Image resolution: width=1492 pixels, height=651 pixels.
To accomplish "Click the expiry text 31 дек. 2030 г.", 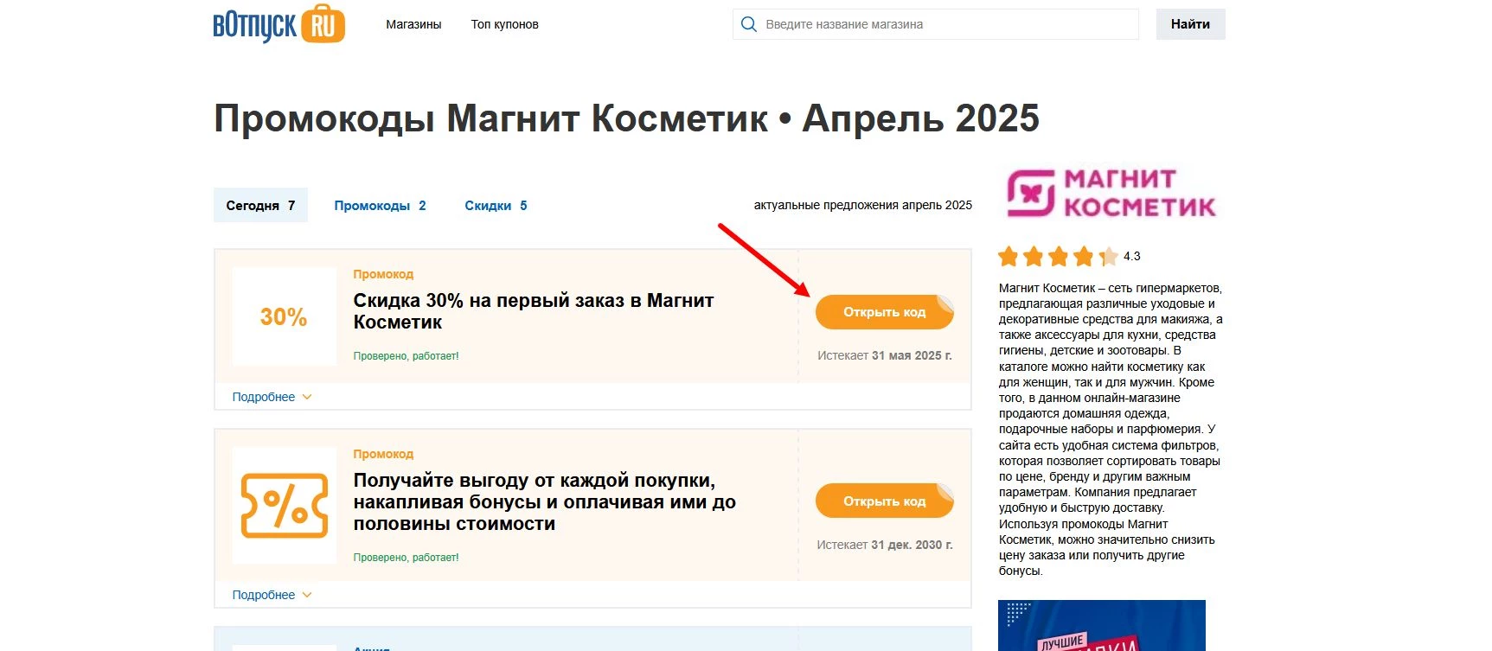I will tap(912, 545).
